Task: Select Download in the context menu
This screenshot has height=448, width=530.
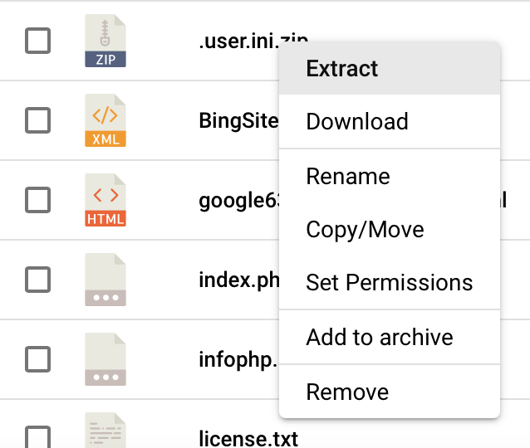Action: (357, 121)
